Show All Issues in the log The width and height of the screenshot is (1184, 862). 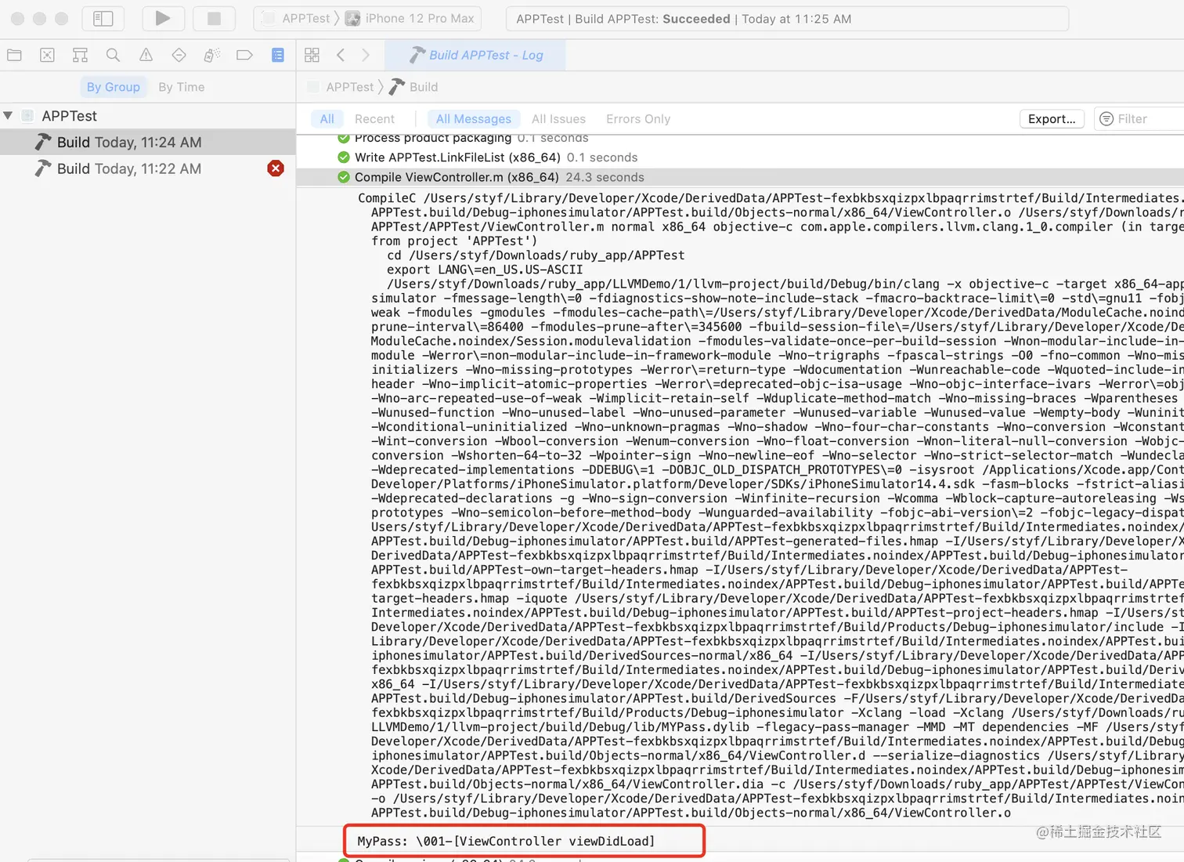pos(558,119)
